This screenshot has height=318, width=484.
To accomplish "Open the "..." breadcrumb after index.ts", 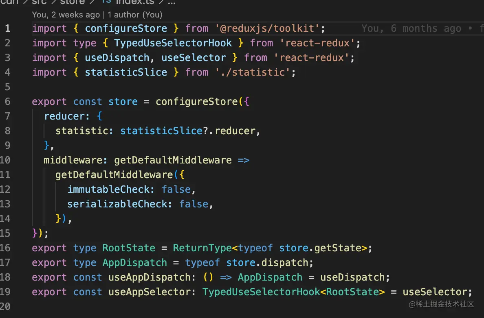I will coord(171,2).
